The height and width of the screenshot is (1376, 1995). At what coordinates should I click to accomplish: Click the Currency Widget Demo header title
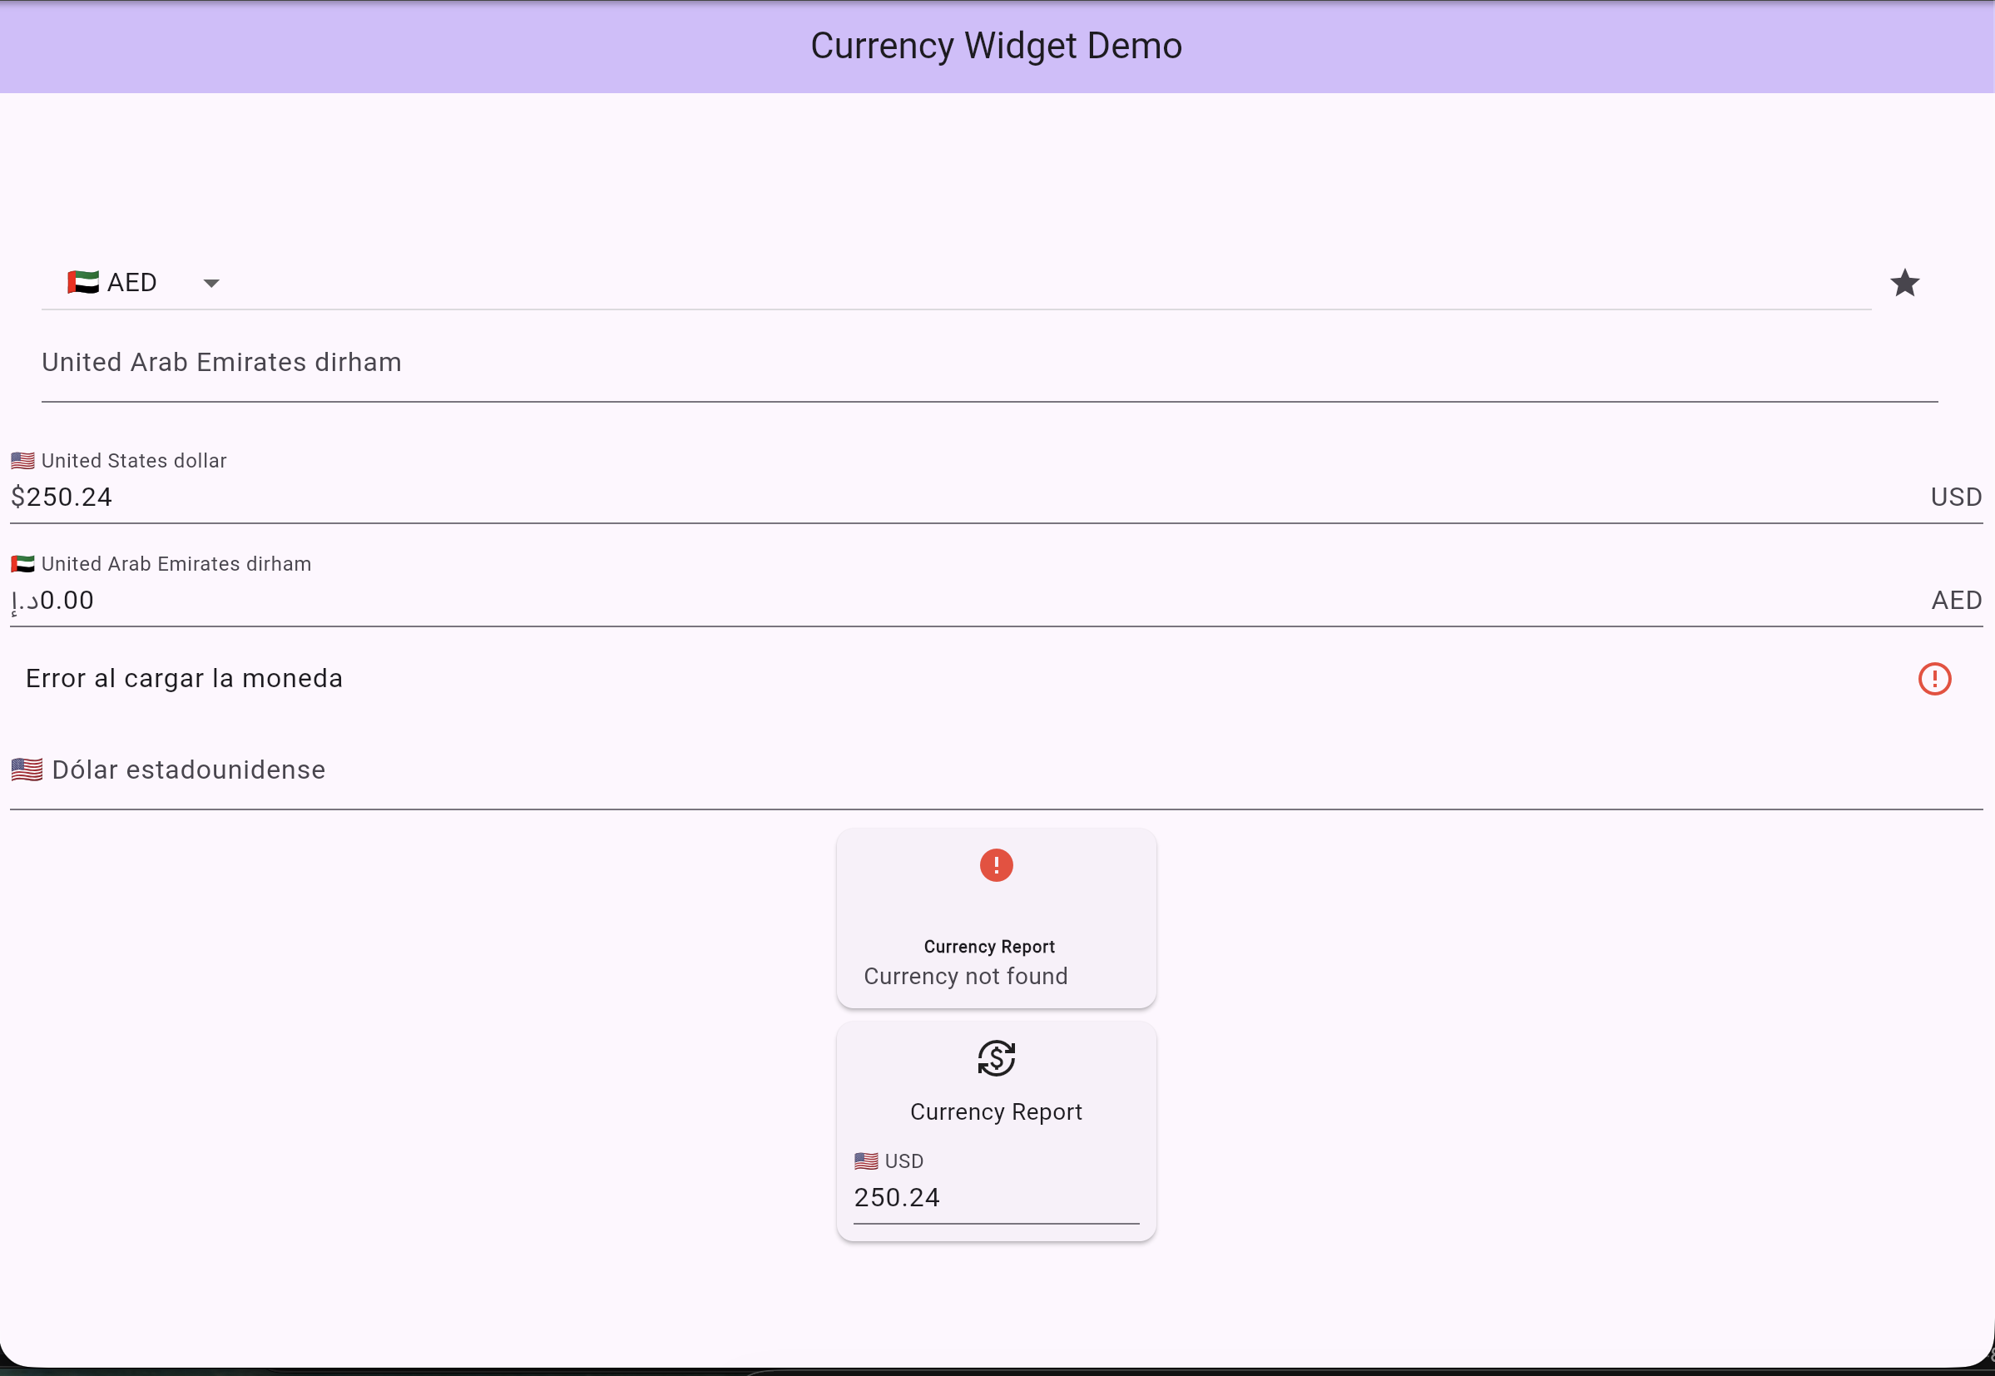[x=996, y=46]
